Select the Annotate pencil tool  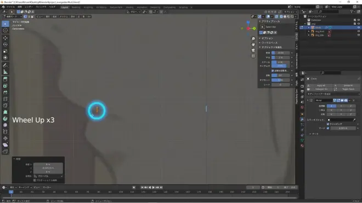(5, 65)
